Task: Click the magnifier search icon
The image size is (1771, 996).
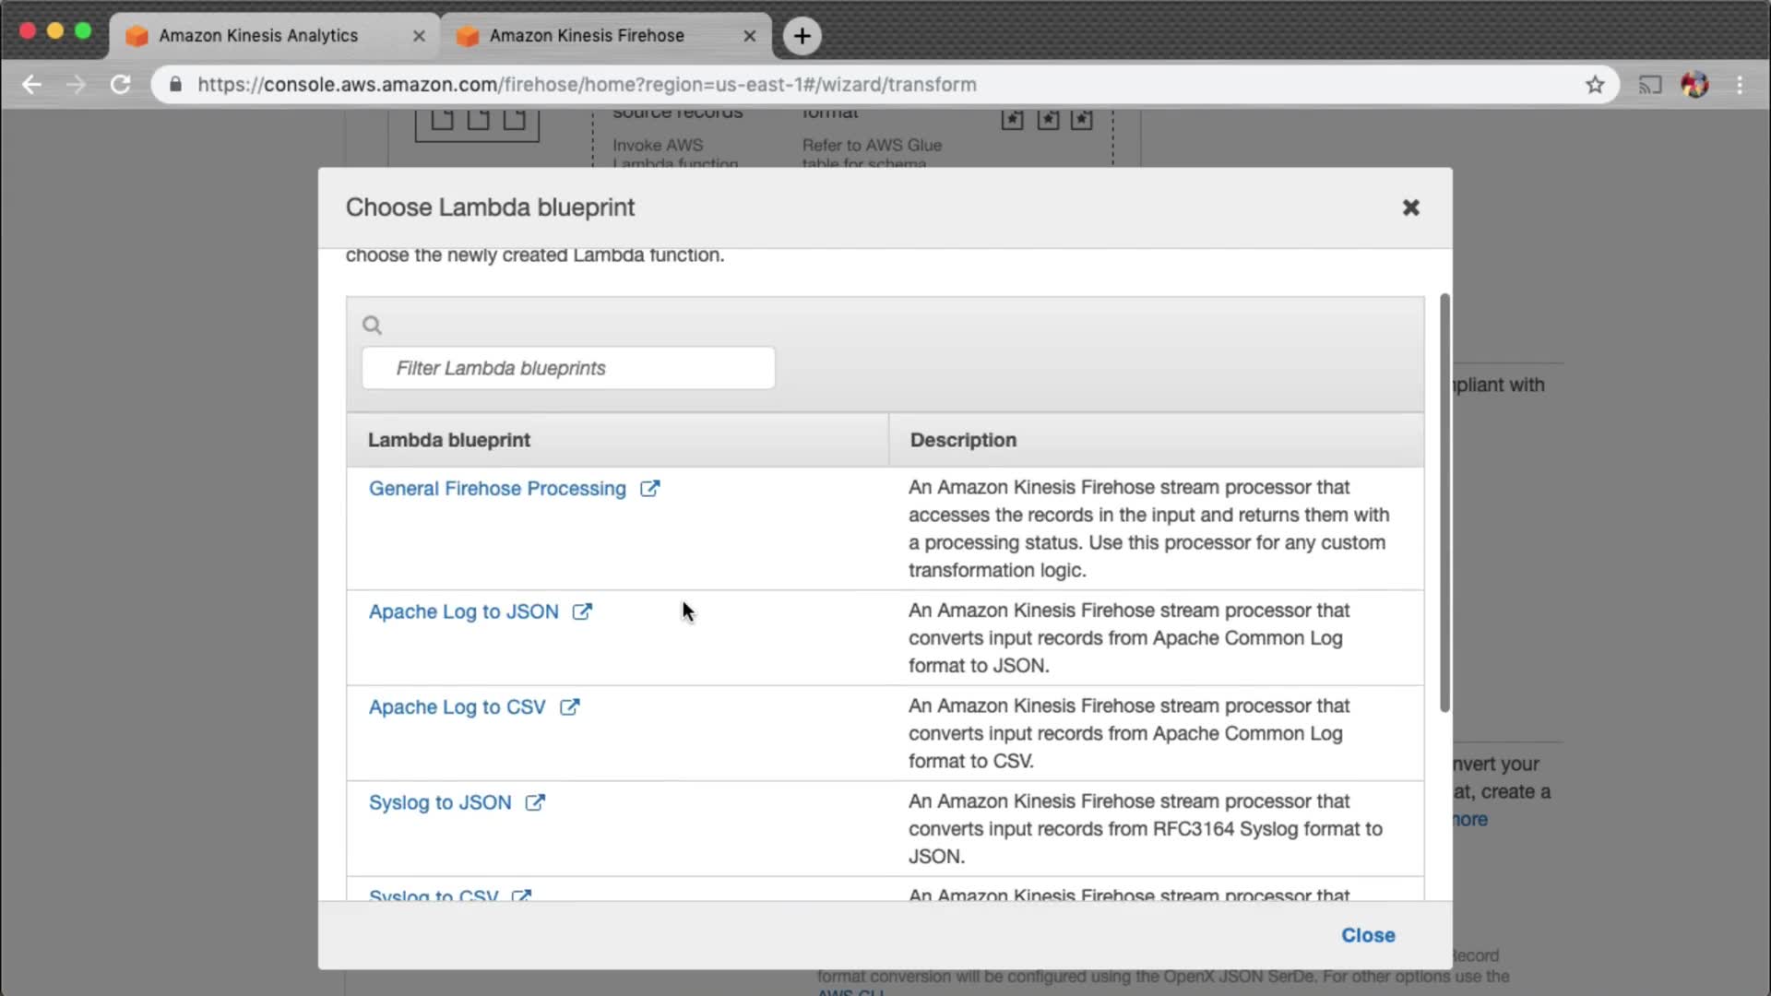Action: tap(372, 325)
